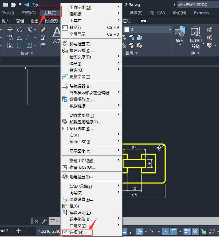Close the command line window
Screen dimensions: 219x237
tap(36, 221)
